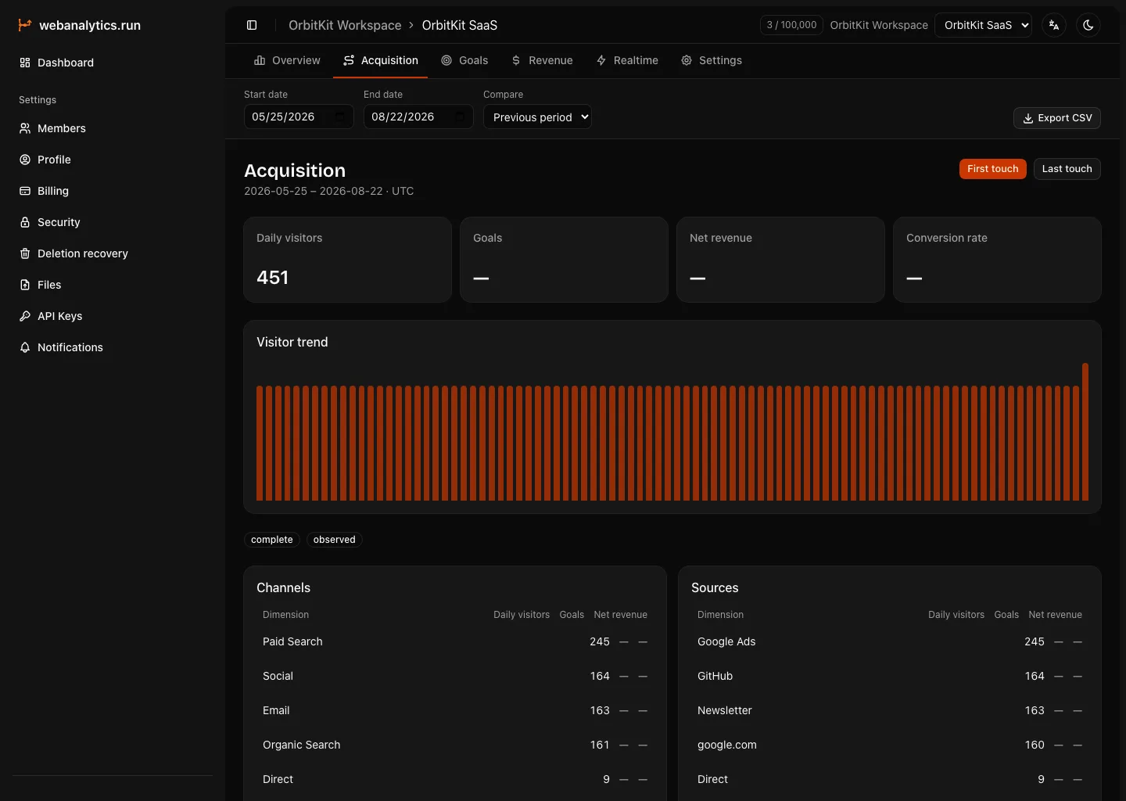Open Files page

tap(113, 285)
